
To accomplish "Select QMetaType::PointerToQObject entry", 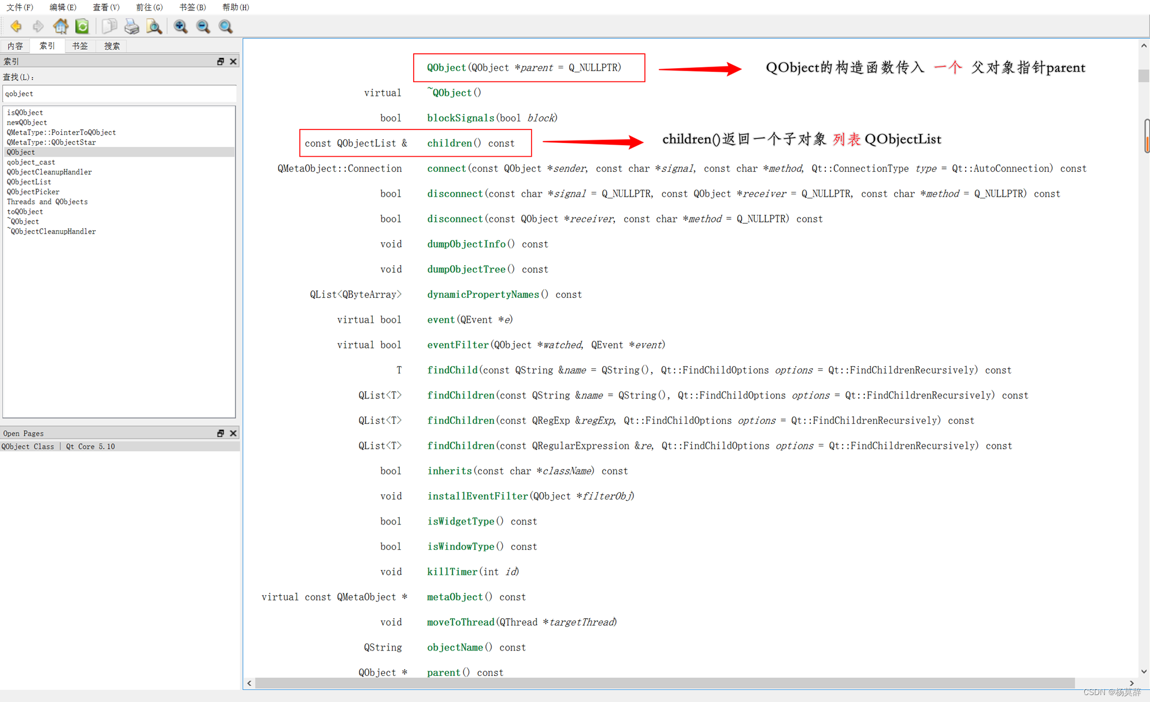I will [61, 132].
